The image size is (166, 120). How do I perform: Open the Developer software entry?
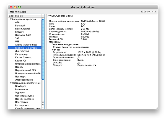(x=20, y=86)
